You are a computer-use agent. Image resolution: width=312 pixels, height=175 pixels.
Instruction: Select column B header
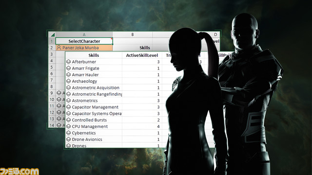(x=132, y=35)
